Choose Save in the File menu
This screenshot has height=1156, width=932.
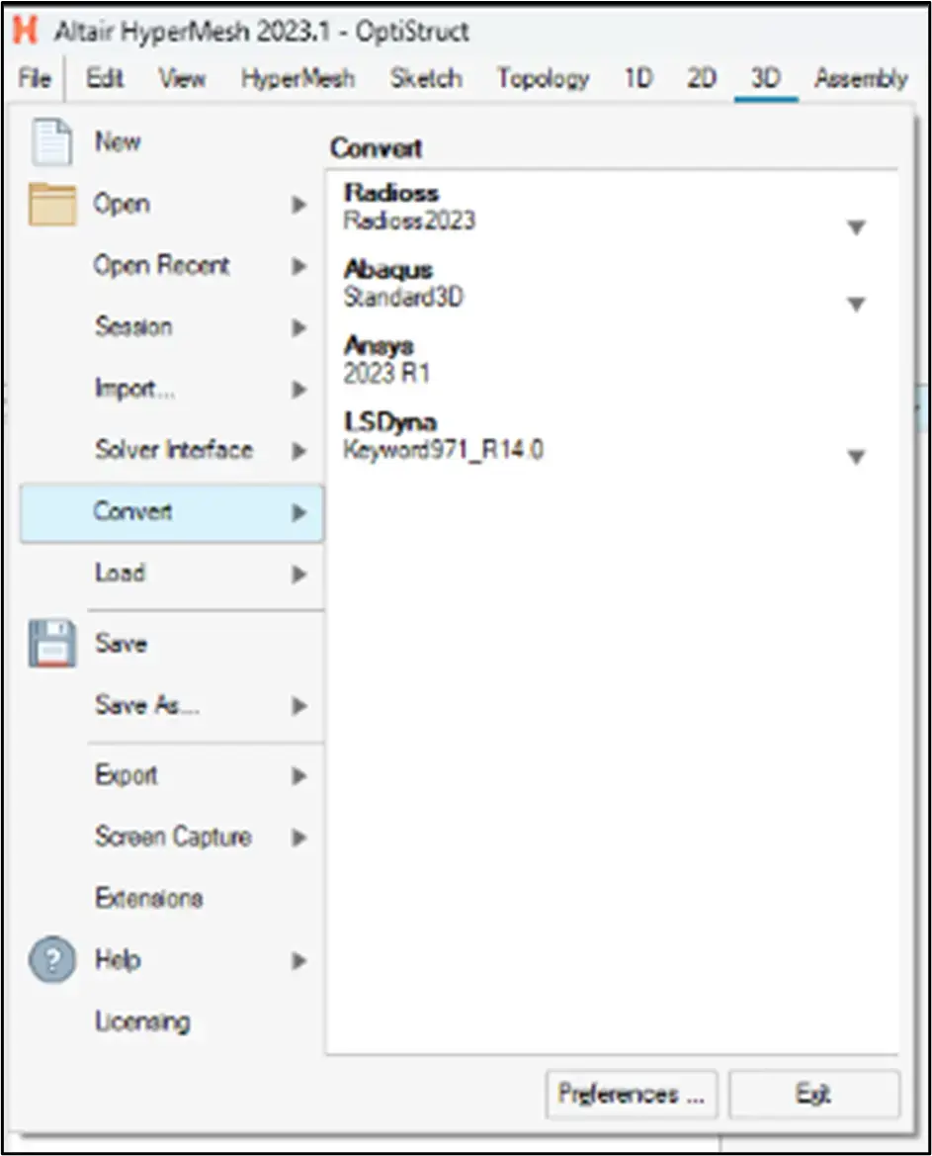pyautogui.click(x=121, y=644)
